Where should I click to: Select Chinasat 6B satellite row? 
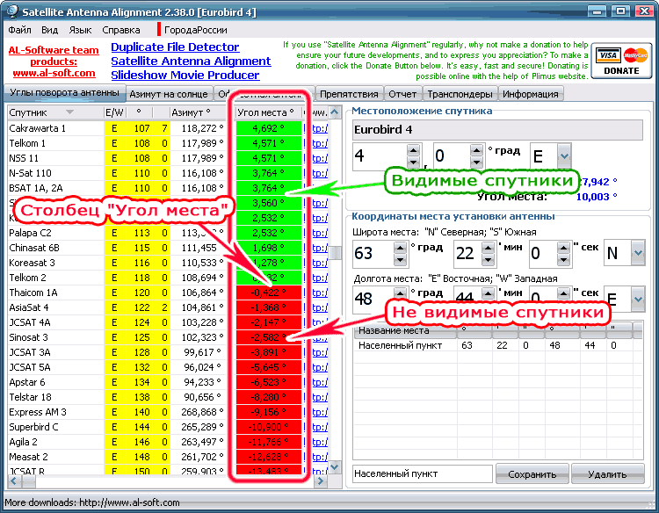click(x=167, y=248)
